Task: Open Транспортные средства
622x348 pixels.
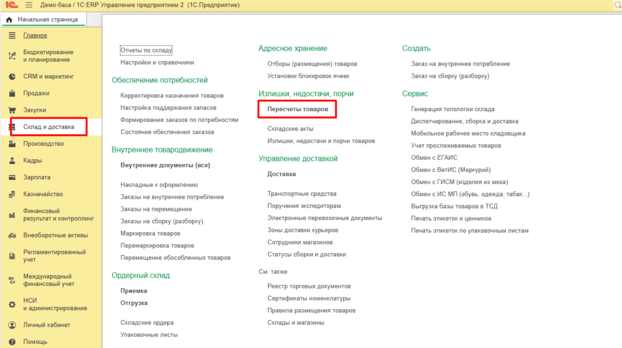Action: 301,194
